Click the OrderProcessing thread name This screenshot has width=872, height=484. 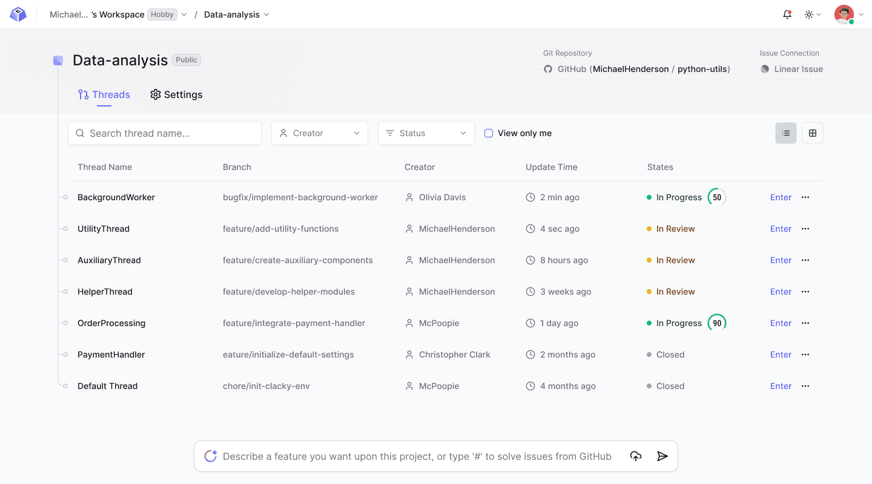click(x=111, y=323)
